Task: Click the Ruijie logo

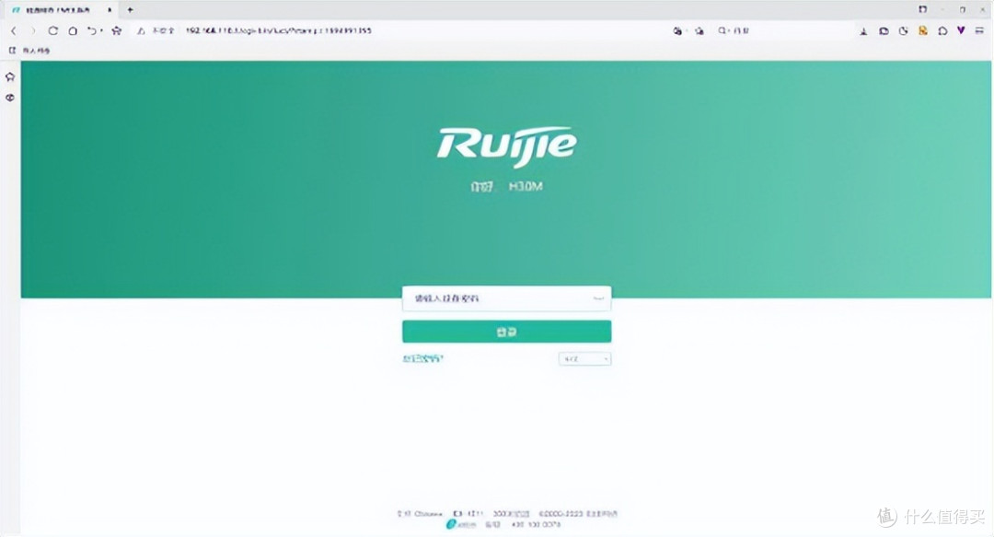Action: [506, 146]
